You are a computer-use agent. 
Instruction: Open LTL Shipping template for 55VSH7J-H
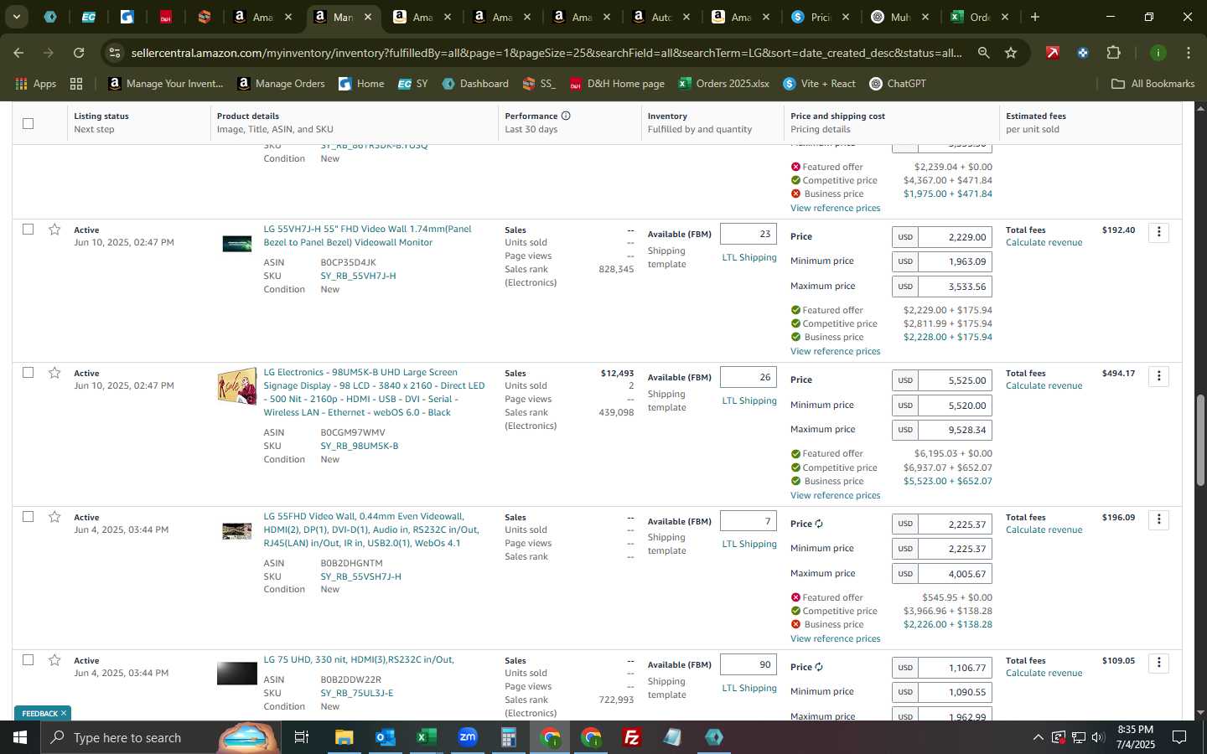click(749, 544)
